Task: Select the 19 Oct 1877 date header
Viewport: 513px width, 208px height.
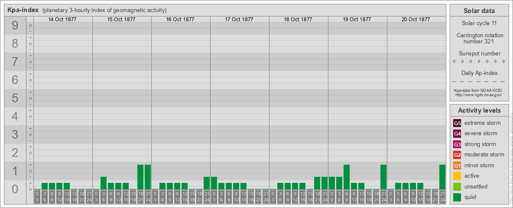Action: point(357,19)
